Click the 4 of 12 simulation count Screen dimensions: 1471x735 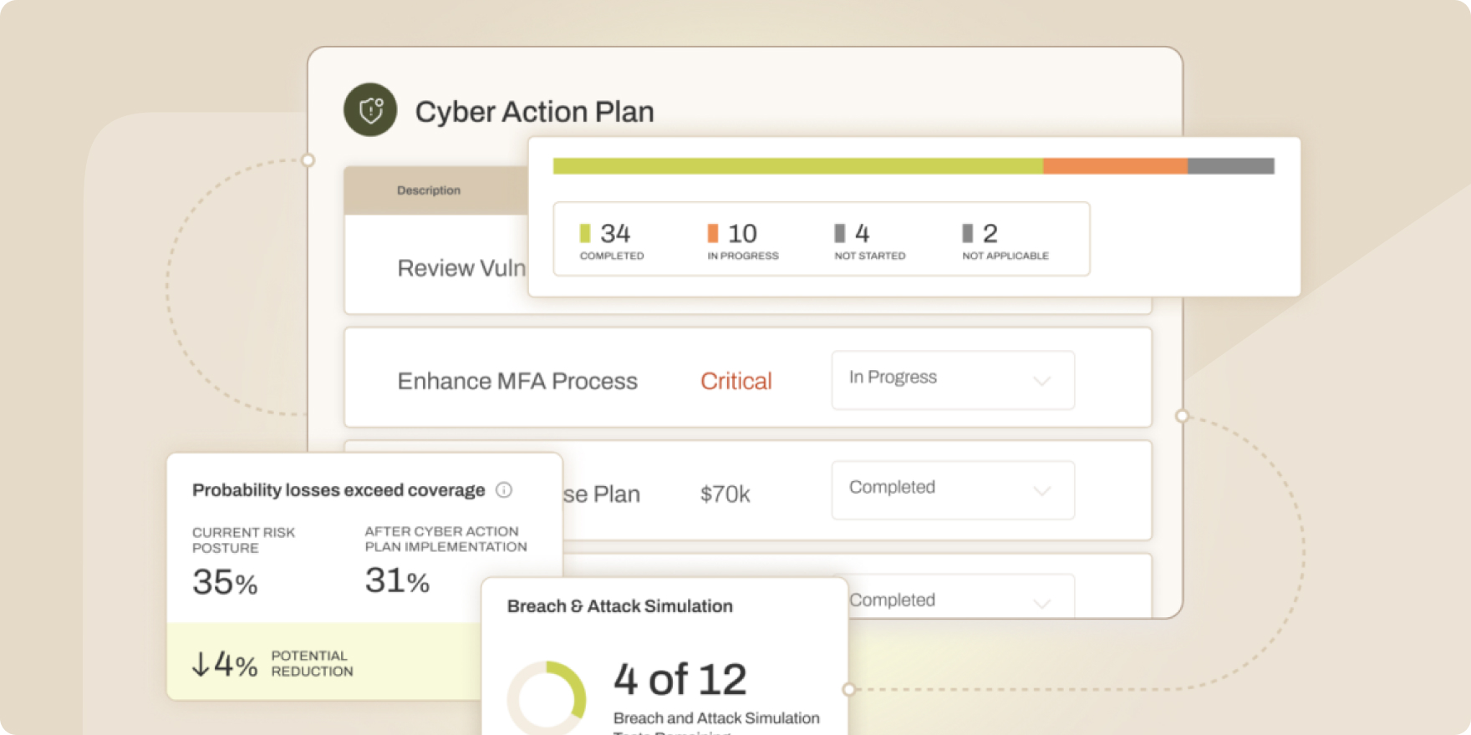(x=680, y=679)
